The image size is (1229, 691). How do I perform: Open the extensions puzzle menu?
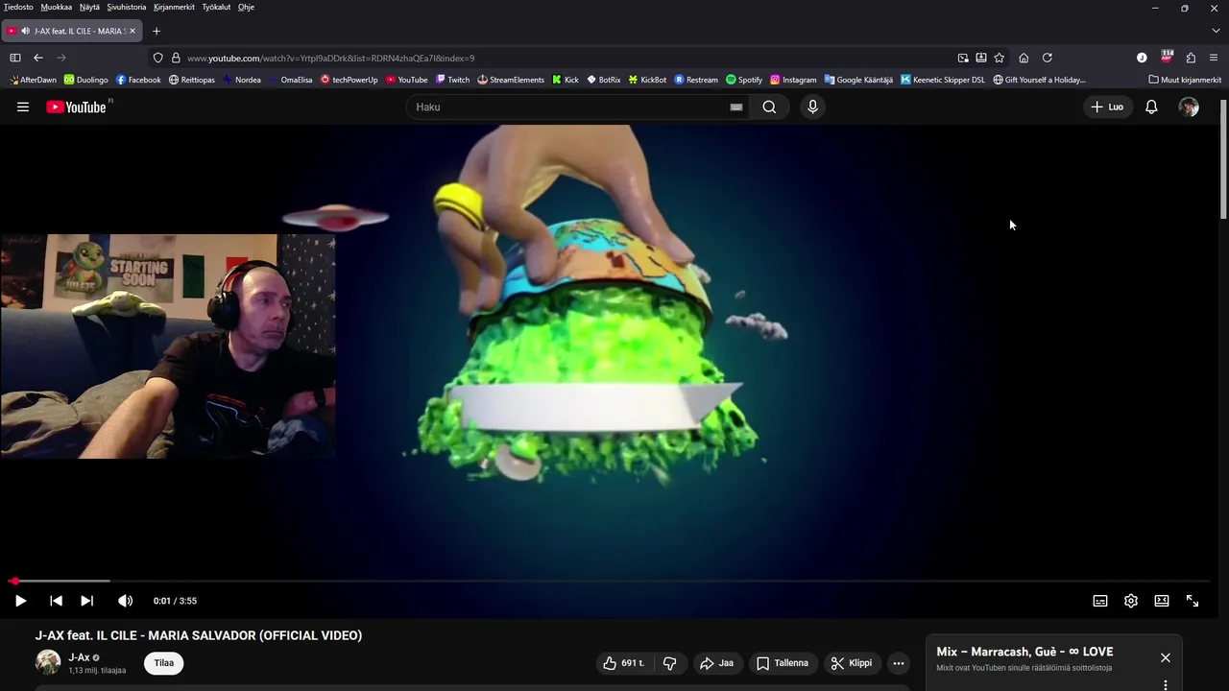point(1191,58)
